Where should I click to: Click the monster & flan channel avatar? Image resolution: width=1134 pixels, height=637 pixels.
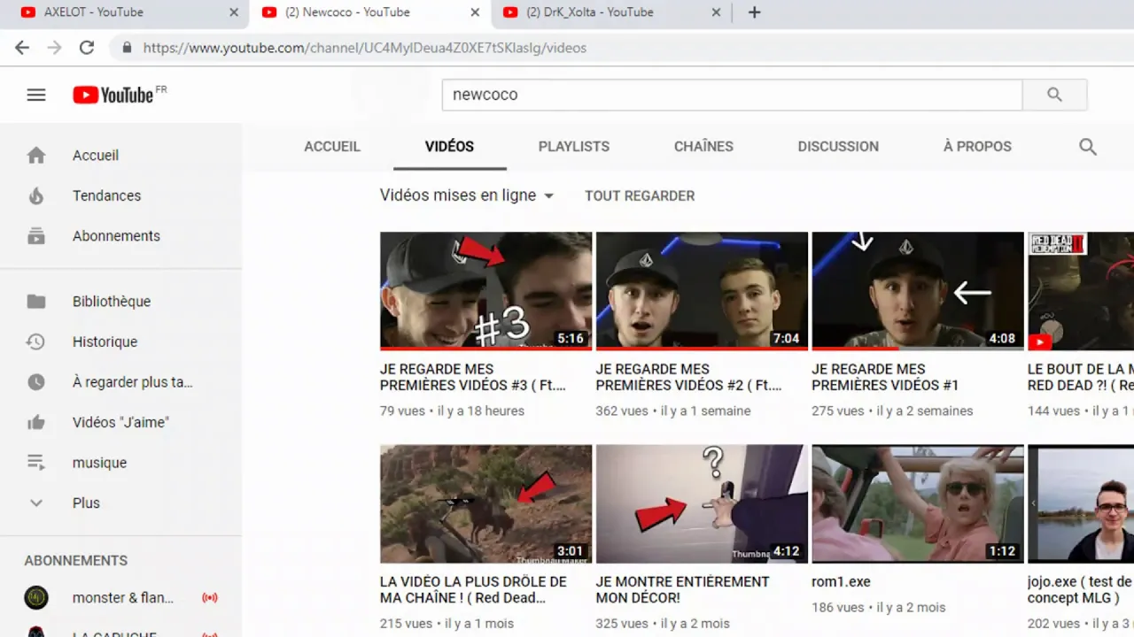36,598
